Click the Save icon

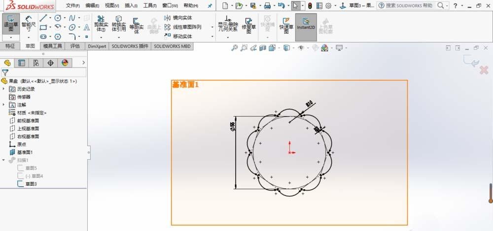[x=253, y=5]
